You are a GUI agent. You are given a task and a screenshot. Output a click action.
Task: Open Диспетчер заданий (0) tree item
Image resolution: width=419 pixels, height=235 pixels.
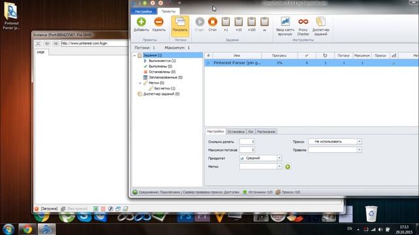click(x=161, y=94)
